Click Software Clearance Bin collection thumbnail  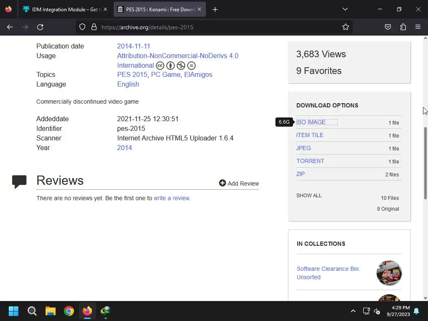(x=389, y=273)
